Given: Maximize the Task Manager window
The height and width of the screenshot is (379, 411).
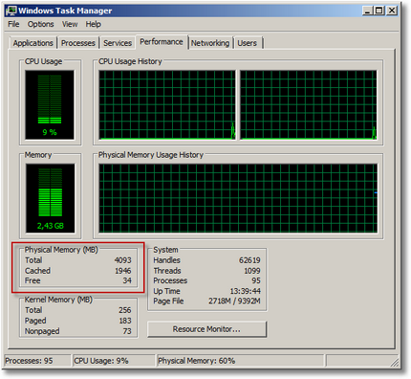Looking at the screenshot, I should tap(379, 11).
